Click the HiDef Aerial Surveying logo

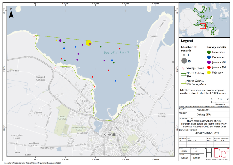pyautogui.click(x=217, y=154)
